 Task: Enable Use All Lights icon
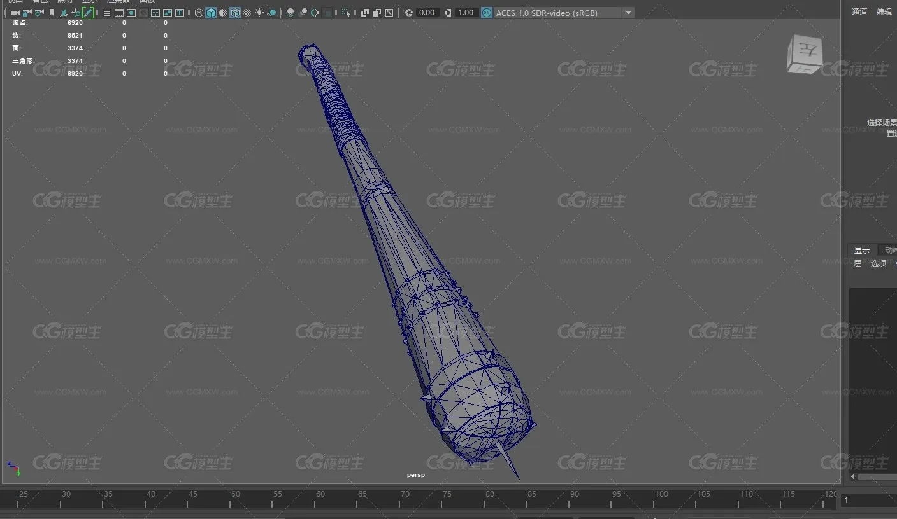(259, 13)
